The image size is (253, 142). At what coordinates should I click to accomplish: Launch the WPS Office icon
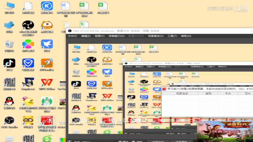47,84
